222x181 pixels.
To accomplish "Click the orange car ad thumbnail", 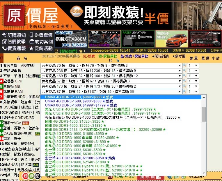I will tap(172, 39).
